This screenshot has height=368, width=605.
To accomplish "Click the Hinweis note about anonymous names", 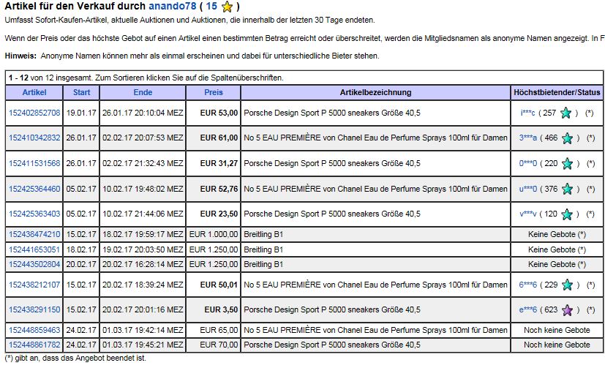I will click(x=192, y=56).
